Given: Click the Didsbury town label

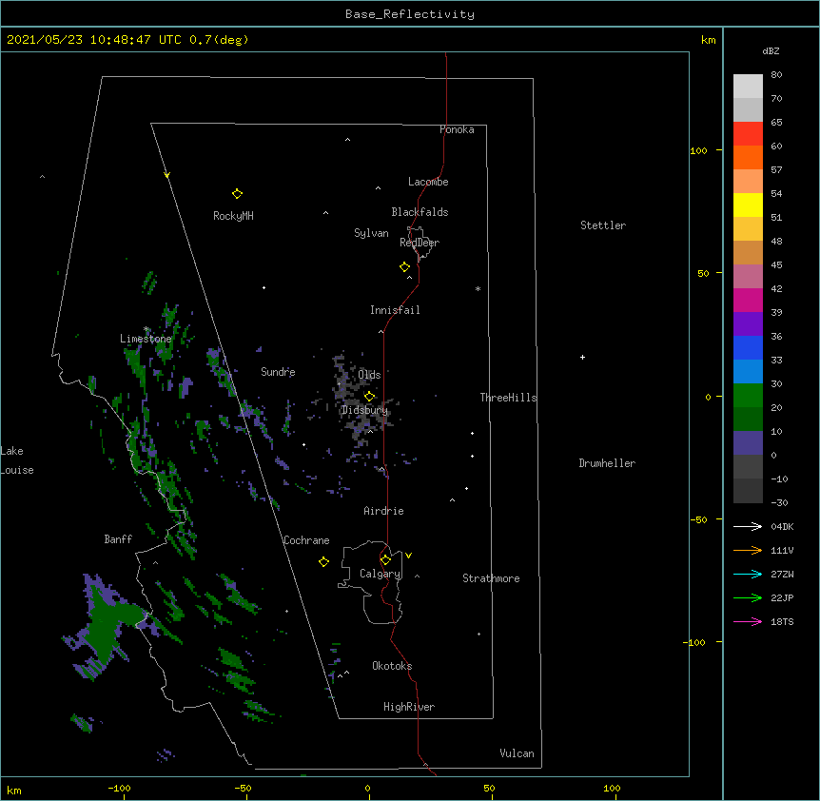Looking at the screenshot, I should point(365,410).
